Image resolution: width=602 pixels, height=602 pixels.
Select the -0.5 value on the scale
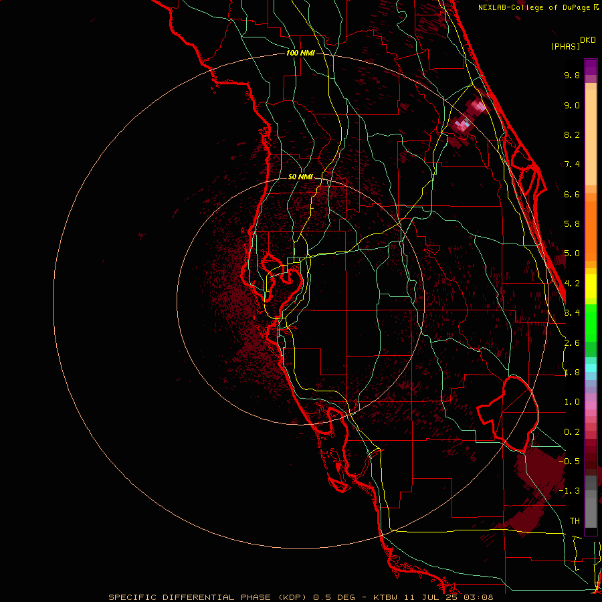point(570,461)
